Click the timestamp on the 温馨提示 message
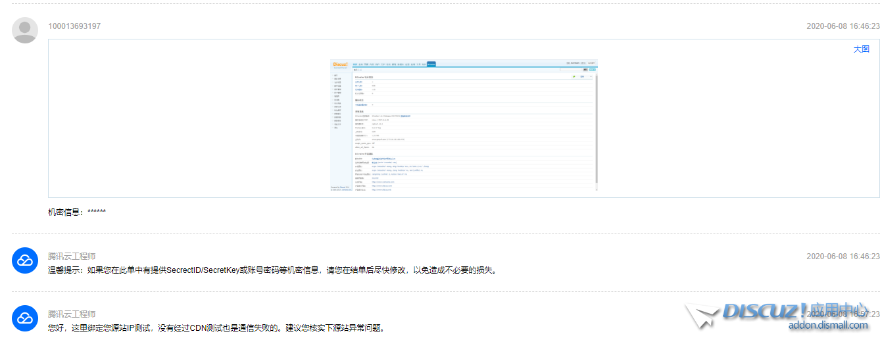 [x=843, y=256]
